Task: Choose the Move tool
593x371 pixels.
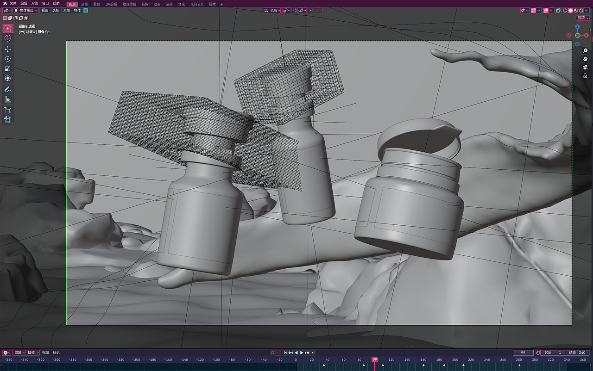Action: tap(8, 49)
